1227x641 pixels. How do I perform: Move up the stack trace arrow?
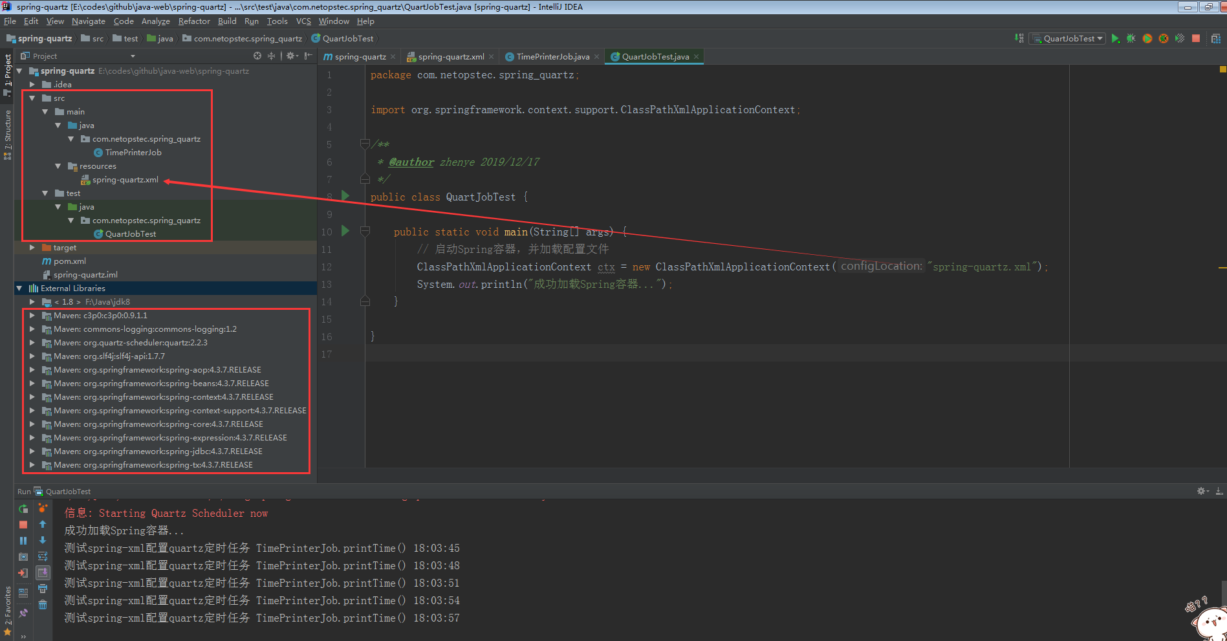point(43,525)
